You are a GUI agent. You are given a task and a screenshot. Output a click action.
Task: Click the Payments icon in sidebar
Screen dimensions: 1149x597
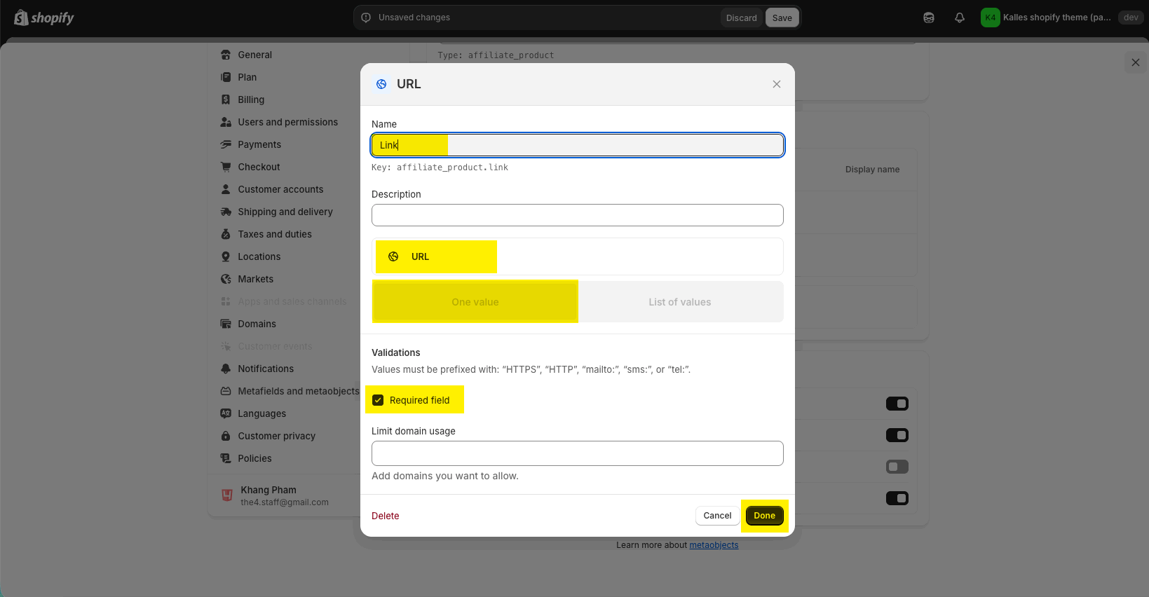click(x=226, y=144)
